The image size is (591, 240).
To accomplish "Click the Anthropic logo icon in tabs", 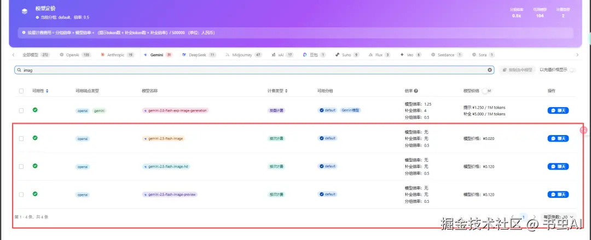I will [102, 55].
